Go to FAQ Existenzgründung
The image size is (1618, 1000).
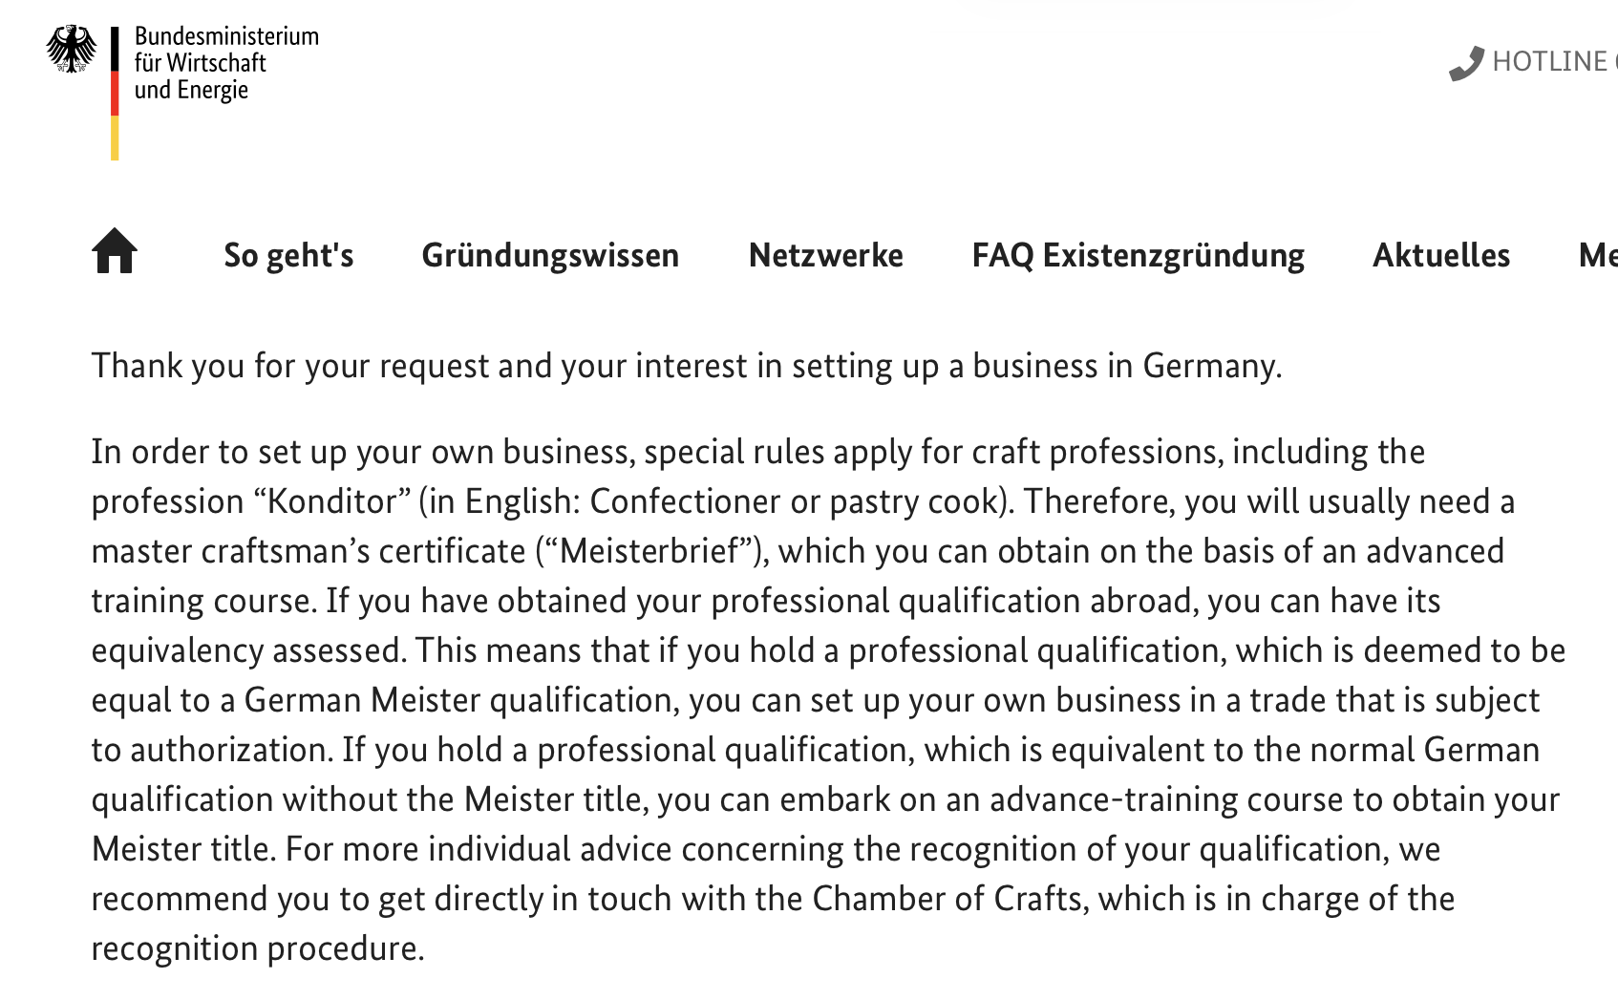(1138, 256)
